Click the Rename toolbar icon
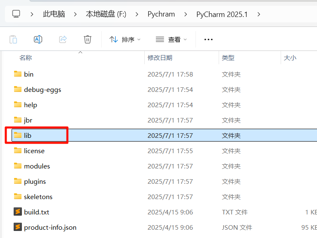This screenshot has height=238, width=317. click(x=38, y=39)
